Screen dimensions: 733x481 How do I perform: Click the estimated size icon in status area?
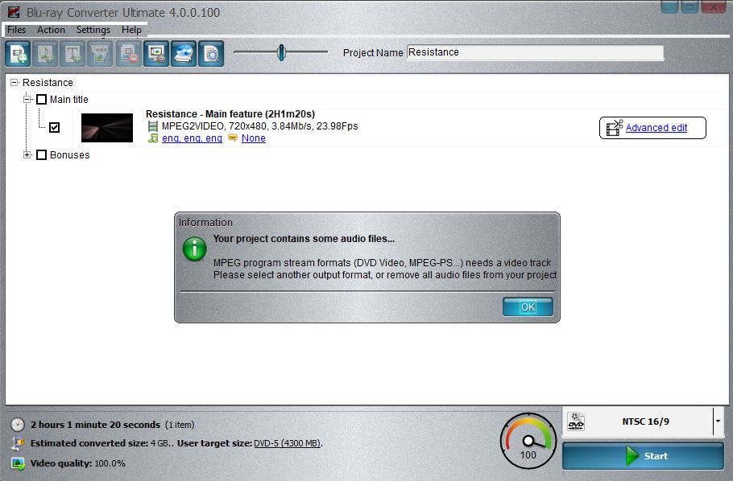click(x=18, y=443)
